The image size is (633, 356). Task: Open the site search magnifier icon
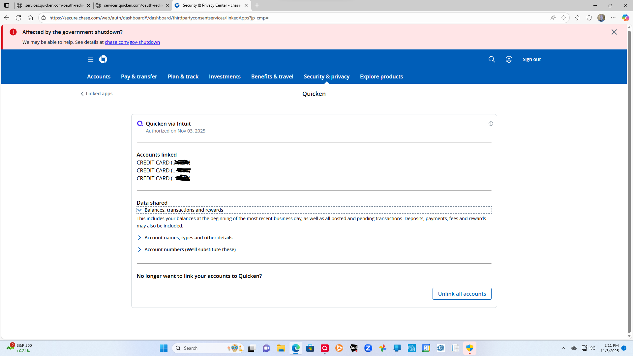(x=492, y=59)
